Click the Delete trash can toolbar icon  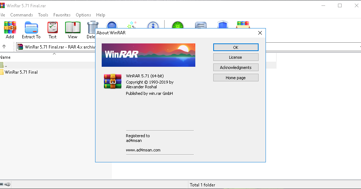coord(93,27)
